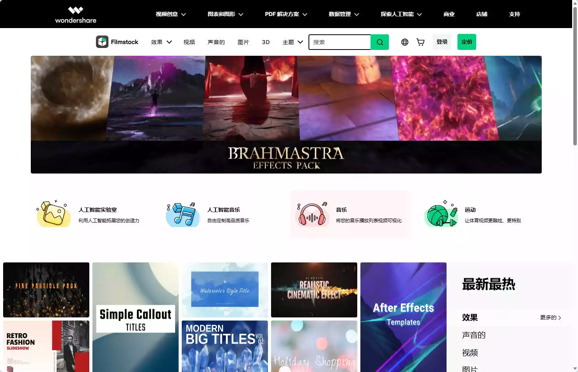Screen dimensions: 578x372
Task: Open the Brahmastra Effects Pack banner
Action: coord(286,115)
